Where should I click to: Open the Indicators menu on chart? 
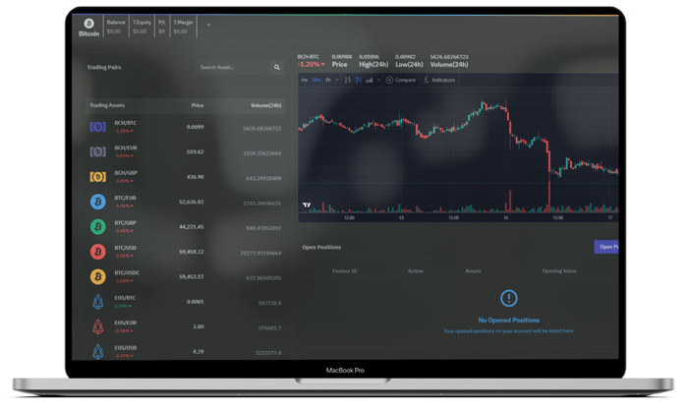439,80
